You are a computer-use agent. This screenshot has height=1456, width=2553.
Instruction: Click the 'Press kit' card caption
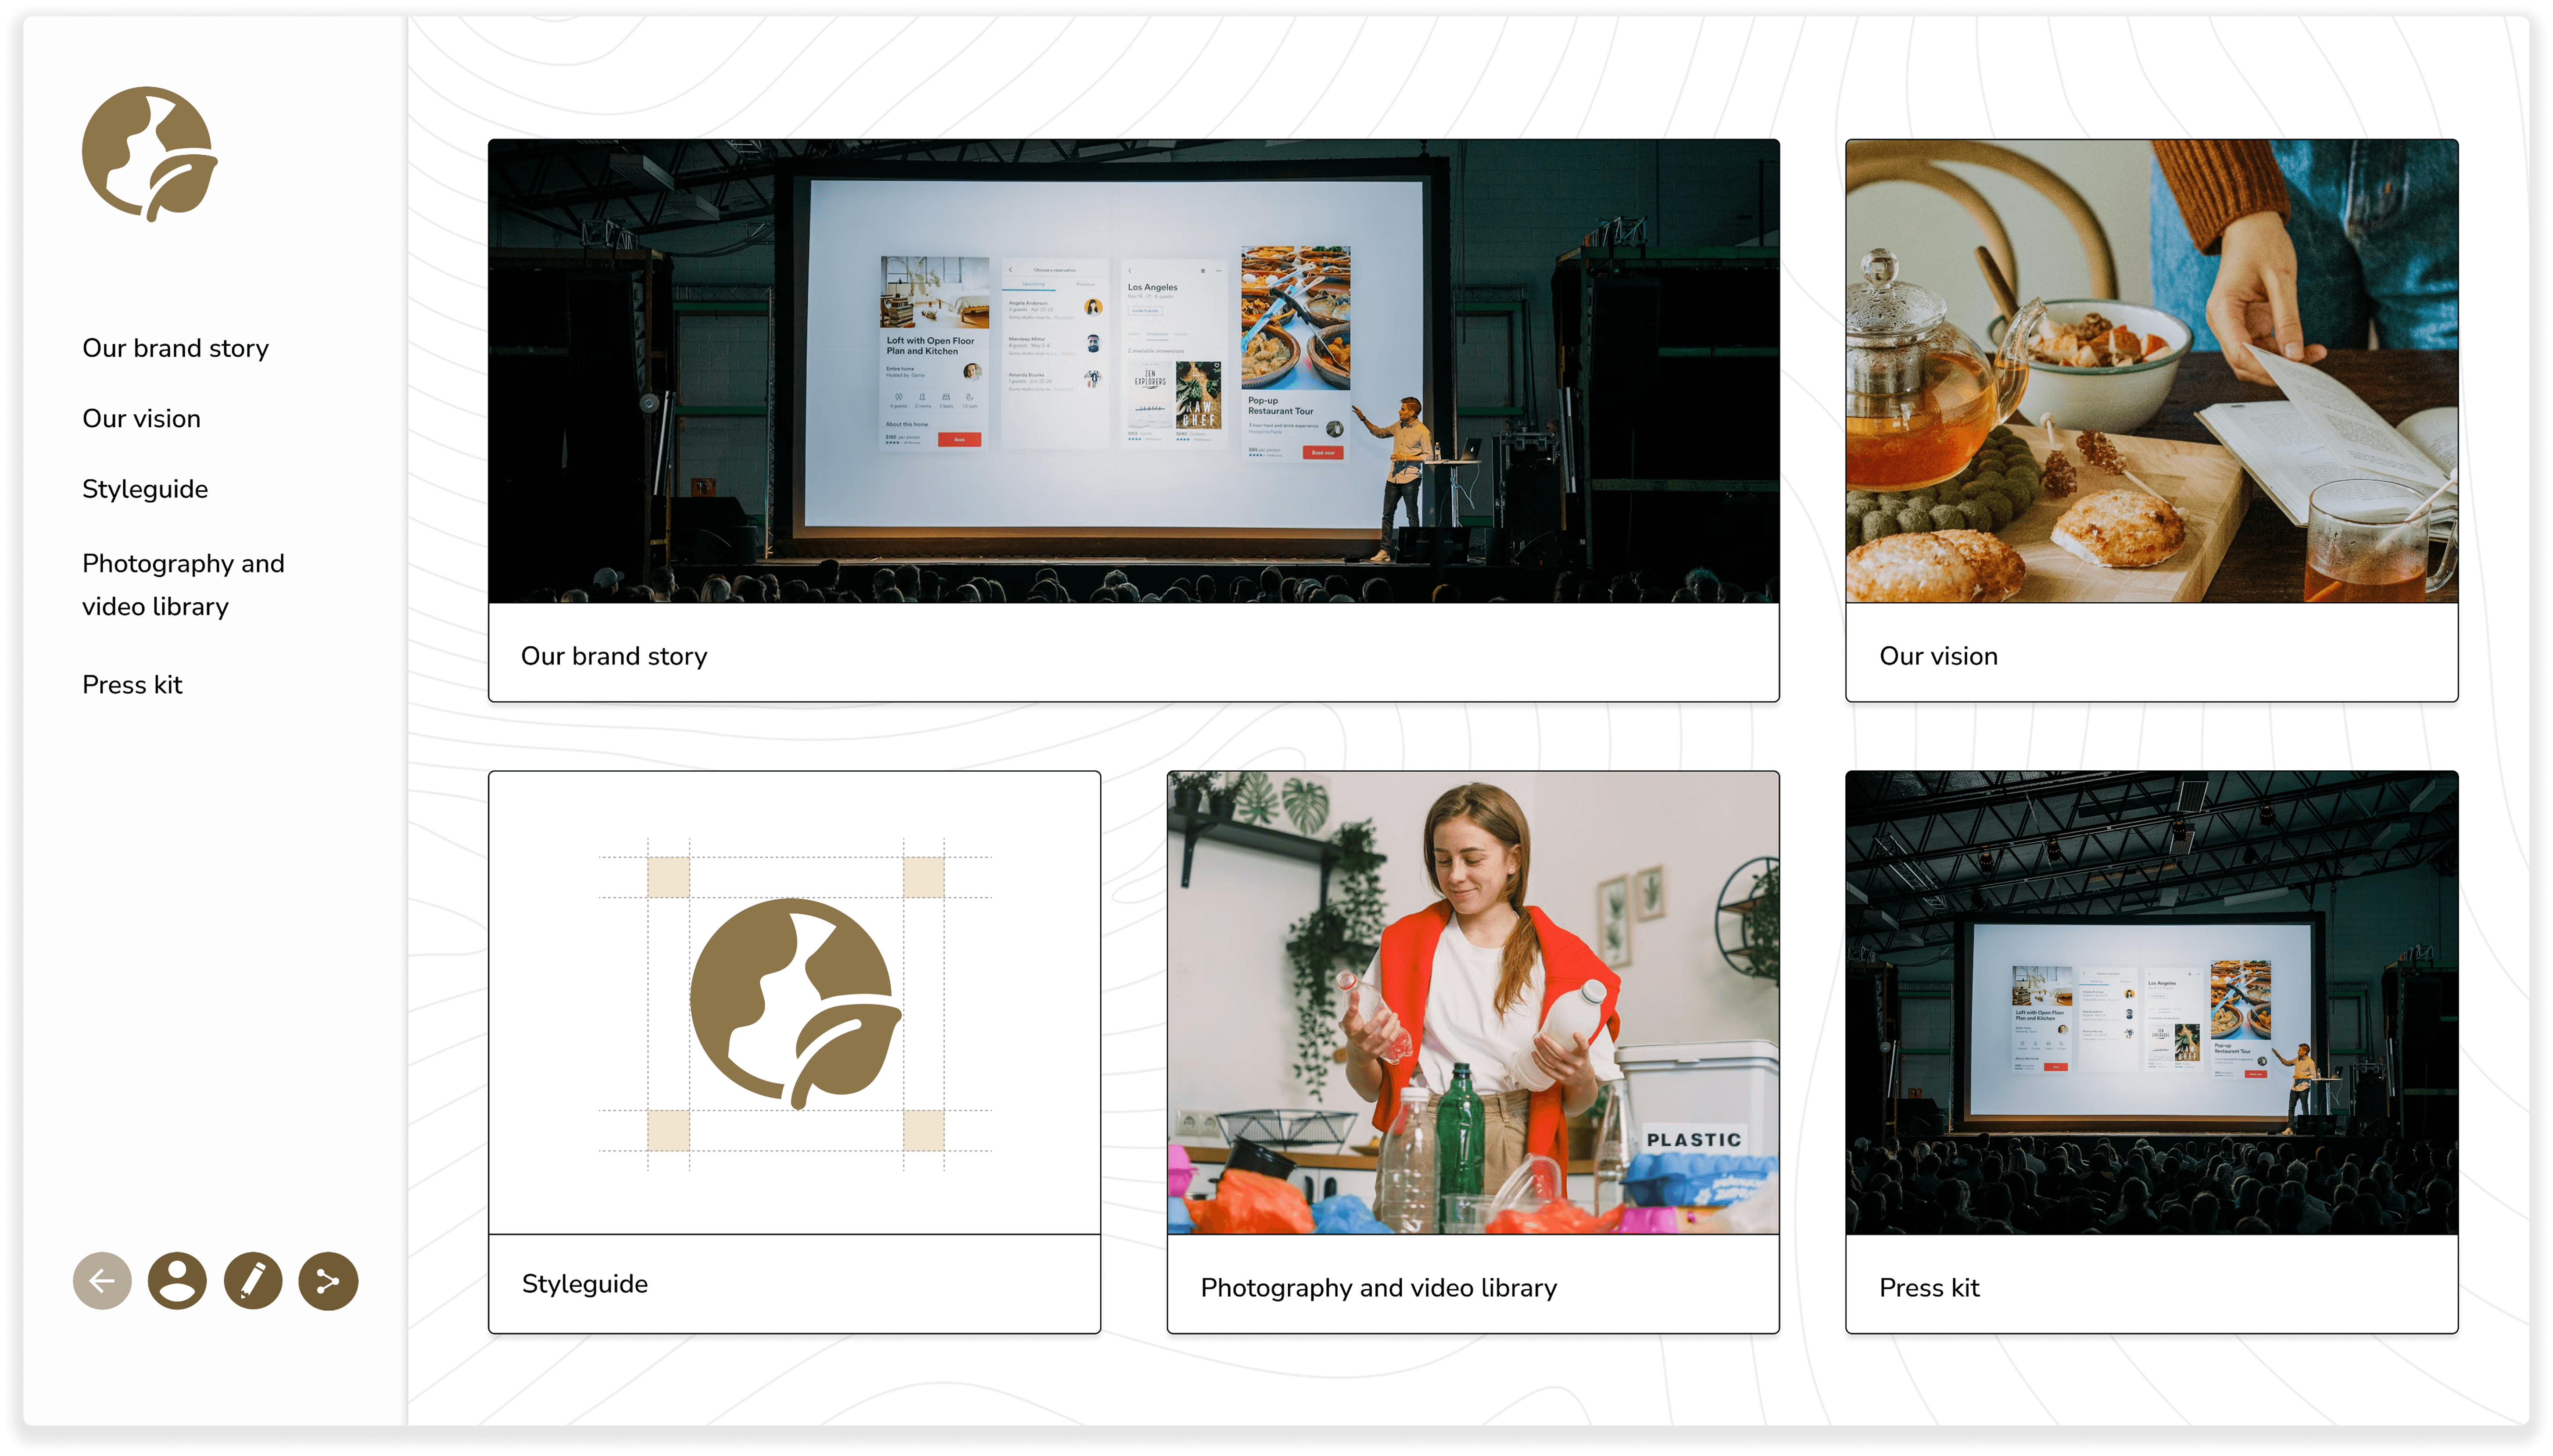[1929, 1288]
